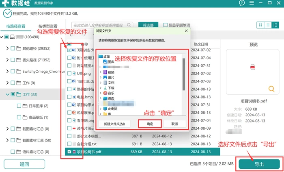Select the 下载 folder icon in dialog
Viewport: 284px width, 172px height.
pyautogui.click(x=105, y=88)
